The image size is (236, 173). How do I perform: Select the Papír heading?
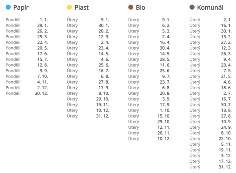pos(21,7)
